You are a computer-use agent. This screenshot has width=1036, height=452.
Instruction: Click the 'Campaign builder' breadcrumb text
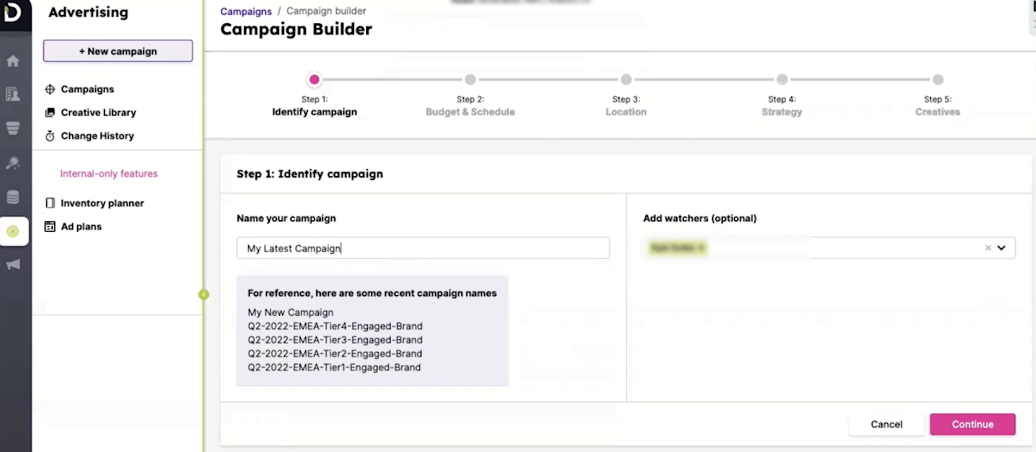coord(326,11)
